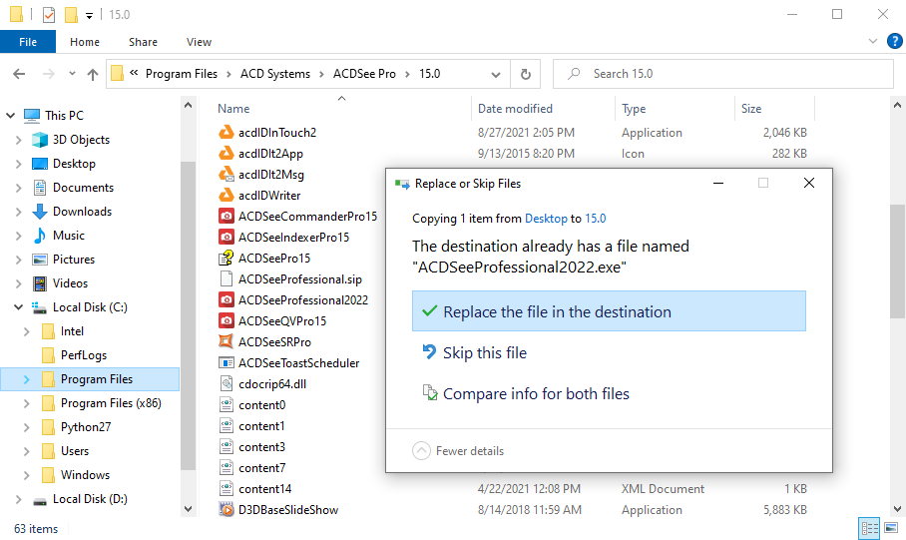Click the cdocrip64.dll file icon
Screen dimensions: 906x540
pyautogui.click(x=226, y=383)
